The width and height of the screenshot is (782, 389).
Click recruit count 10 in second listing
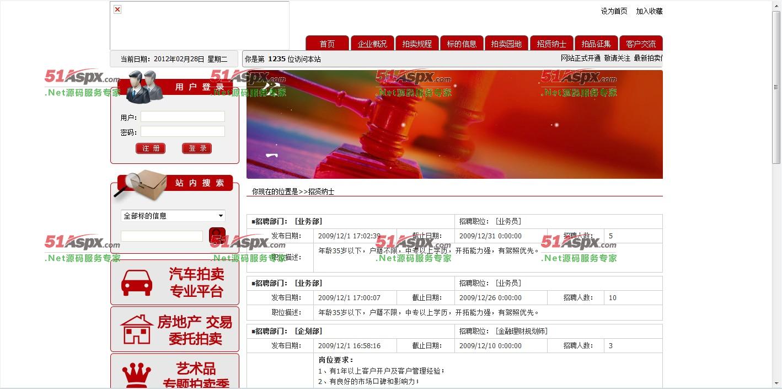coord(613,297)
